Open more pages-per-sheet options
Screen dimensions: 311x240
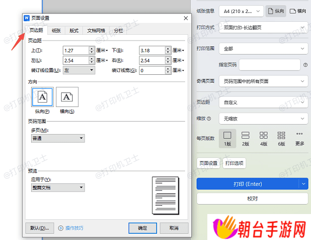pos(300,138)
